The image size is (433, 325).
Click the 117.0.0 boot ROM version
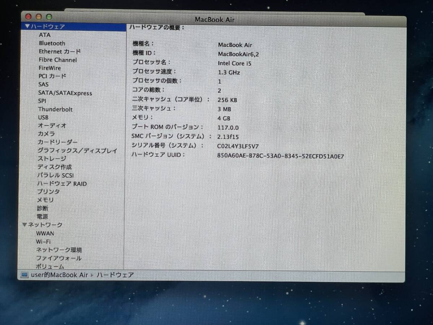[x=228, y=128]
